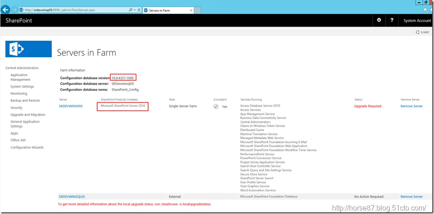
Task: Click the version number 16.0.4327.1000
Action: pyautogui.click(x=124, y=78)
